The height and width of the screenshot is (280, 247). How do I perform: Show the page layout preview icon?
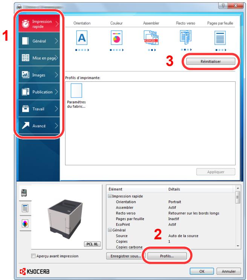[25, 208]
